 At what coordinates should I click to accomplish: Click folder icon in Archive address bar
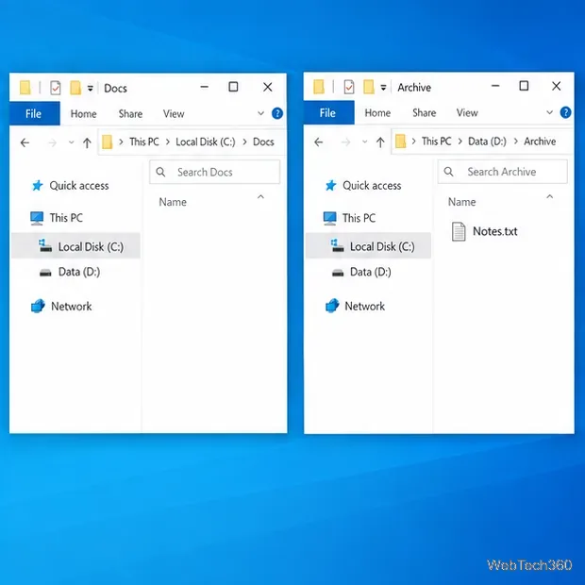coord(400,141)
